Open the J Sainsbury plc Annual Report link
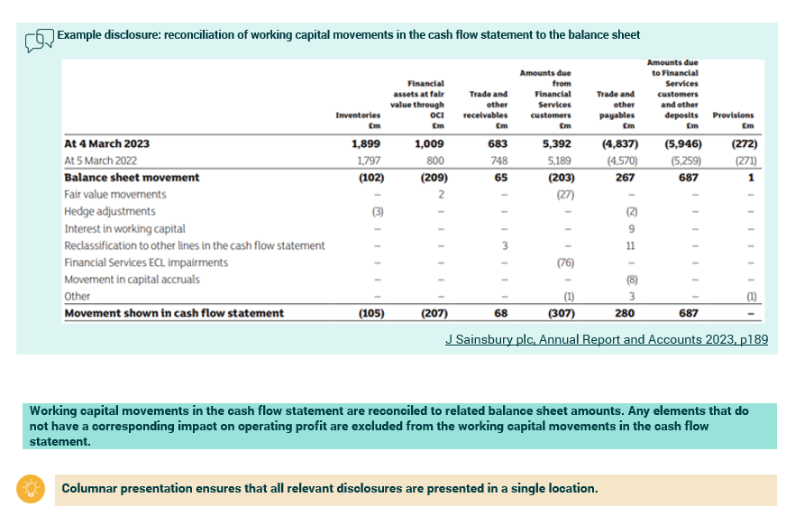The width and height of the screenshot is (804, 525). [607, 339]
